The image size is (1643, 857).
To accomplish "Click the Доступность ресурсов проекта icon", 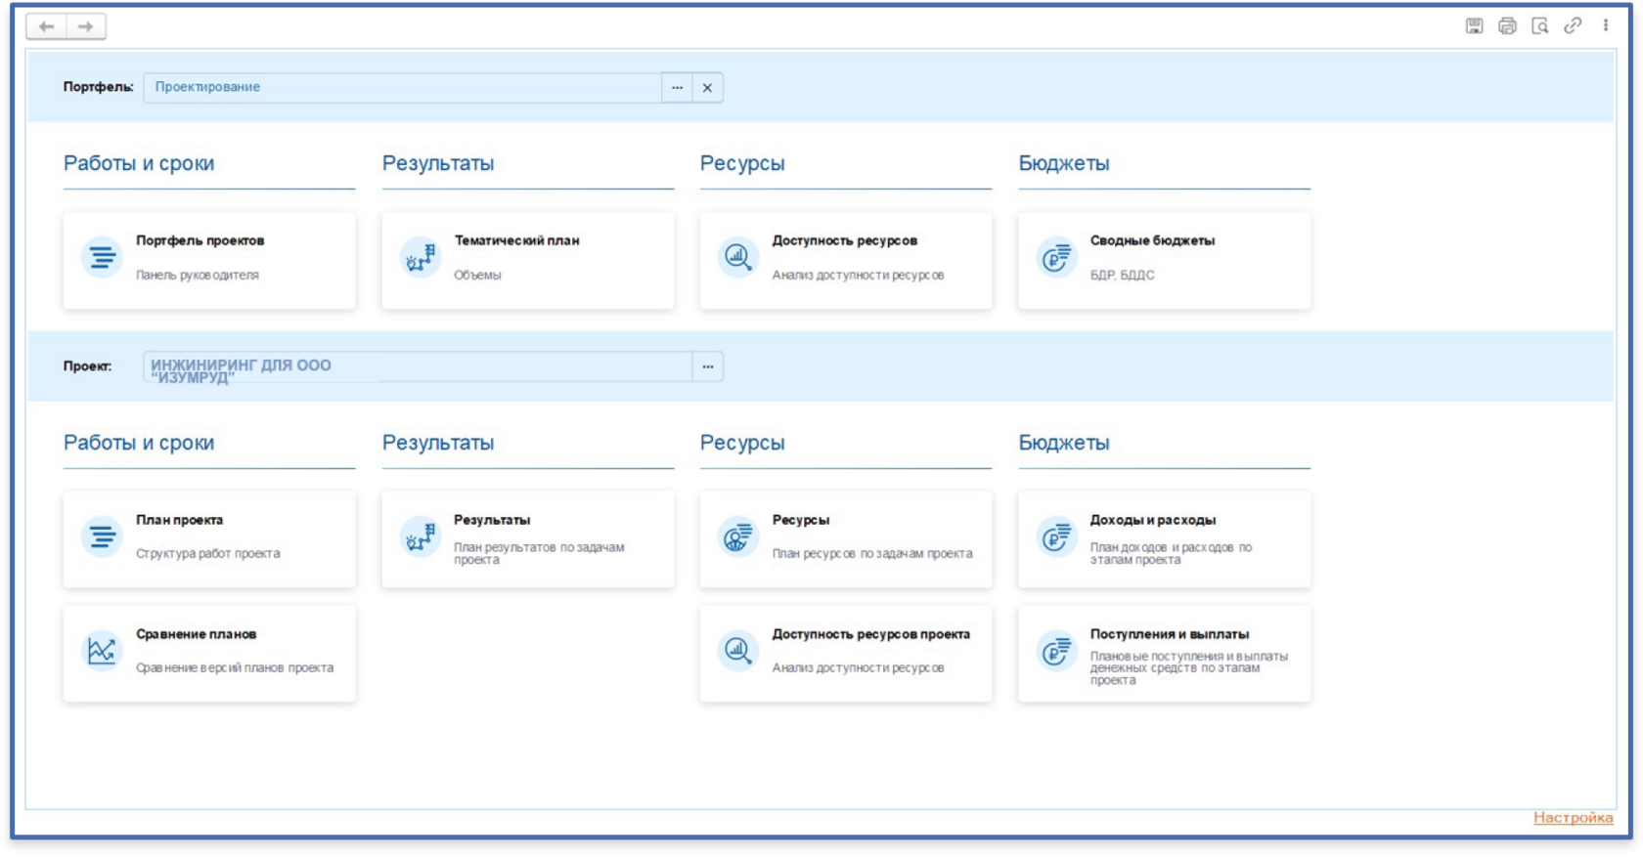I will (x=738, y=651).
